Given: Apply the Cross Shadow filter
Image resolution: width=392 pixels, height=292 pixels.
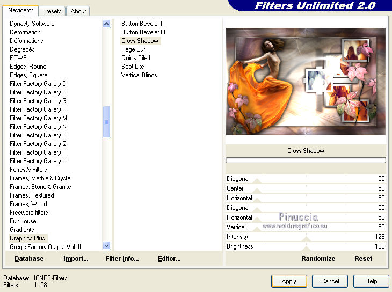Looking at the screenshot, I should pos(289,281).
